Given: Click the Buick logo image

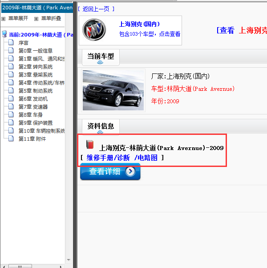Looking at the screenshot, I should (x=94, y=30).
